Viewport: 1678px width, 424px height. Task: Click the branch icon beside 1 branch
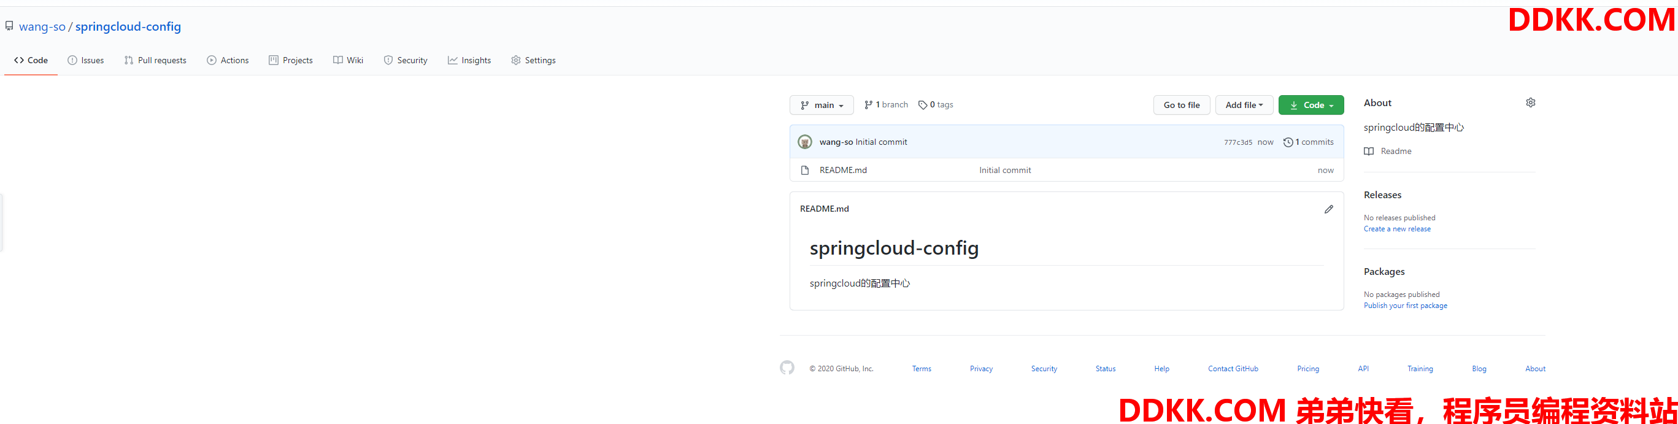(x=868, y=105)
